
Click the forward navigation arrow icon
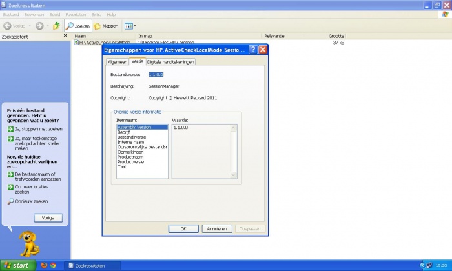point(39,26)
